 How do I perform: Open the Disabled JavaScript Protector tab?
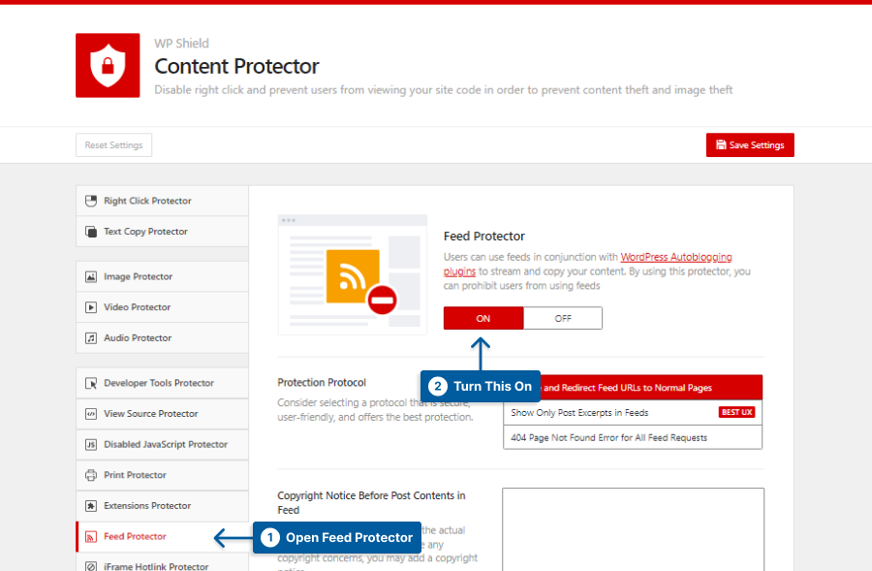[163, 444]
